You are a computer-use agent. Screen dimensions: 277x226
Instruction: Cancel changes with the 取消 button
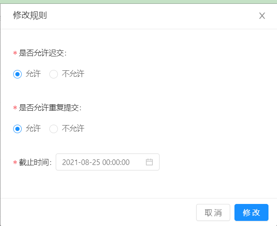click(x=213, y=212)
